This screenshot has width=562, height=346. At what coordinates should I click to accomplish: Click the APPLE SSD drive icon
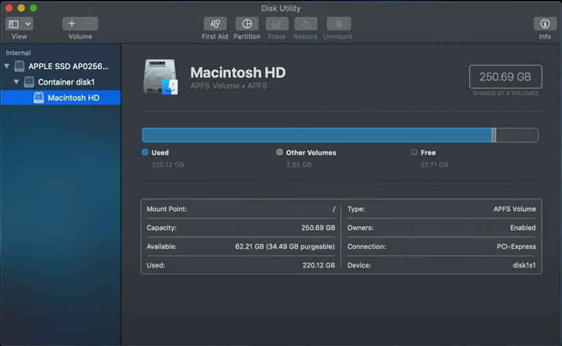click(x=19, y=66)
